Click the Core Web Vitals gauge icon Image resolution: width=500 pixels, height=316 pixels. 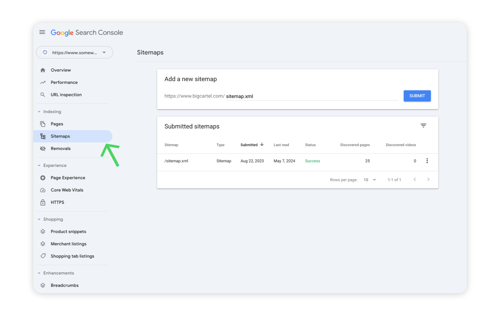tap(43, 190)
